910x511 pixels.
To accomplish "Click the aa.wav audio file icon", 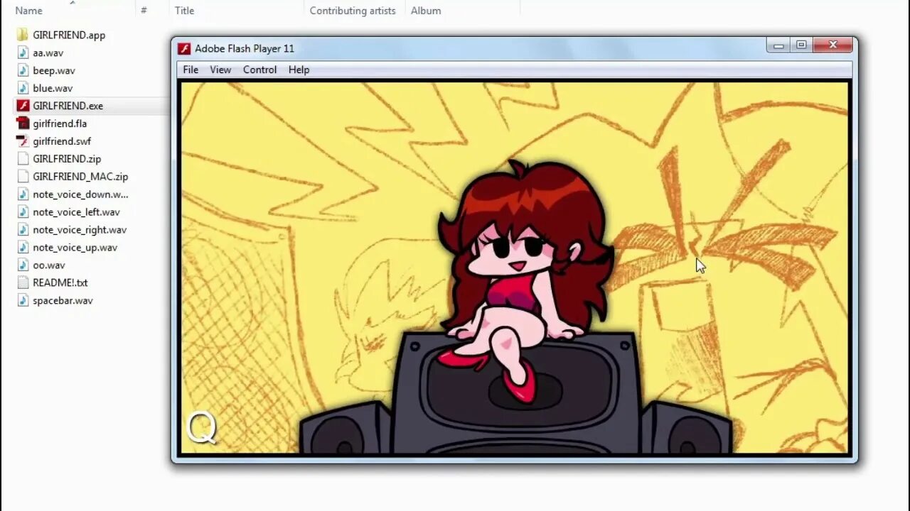I will coord(22,53).
